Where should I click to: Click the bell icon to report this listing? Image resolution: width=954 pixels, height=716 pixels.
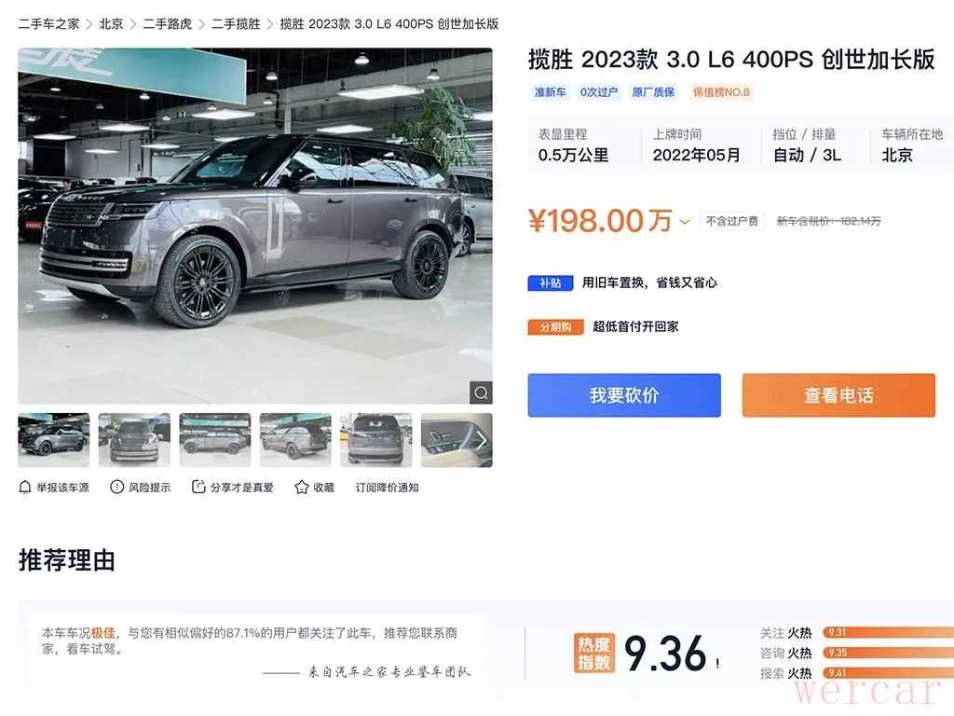tap(25, 487)
